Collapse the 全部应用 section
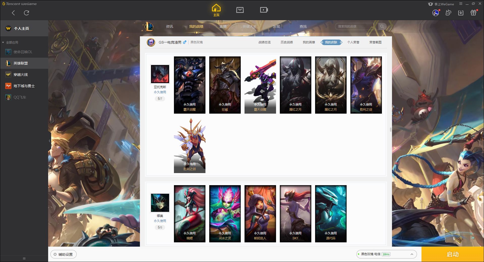Image resolution: width=484 pixels, height=262 pixels. pos(10,42)
